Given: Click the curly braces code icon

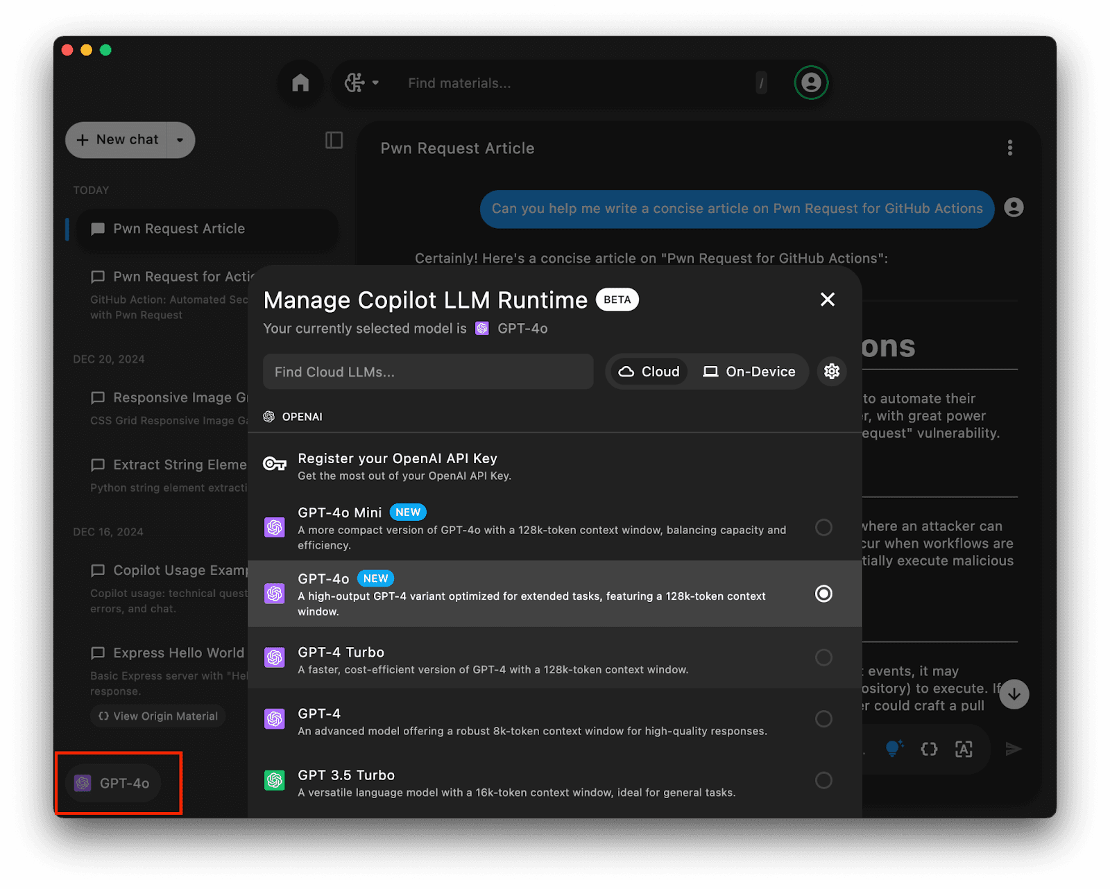Looking at the screenshot, I should (x=929, y=749).
